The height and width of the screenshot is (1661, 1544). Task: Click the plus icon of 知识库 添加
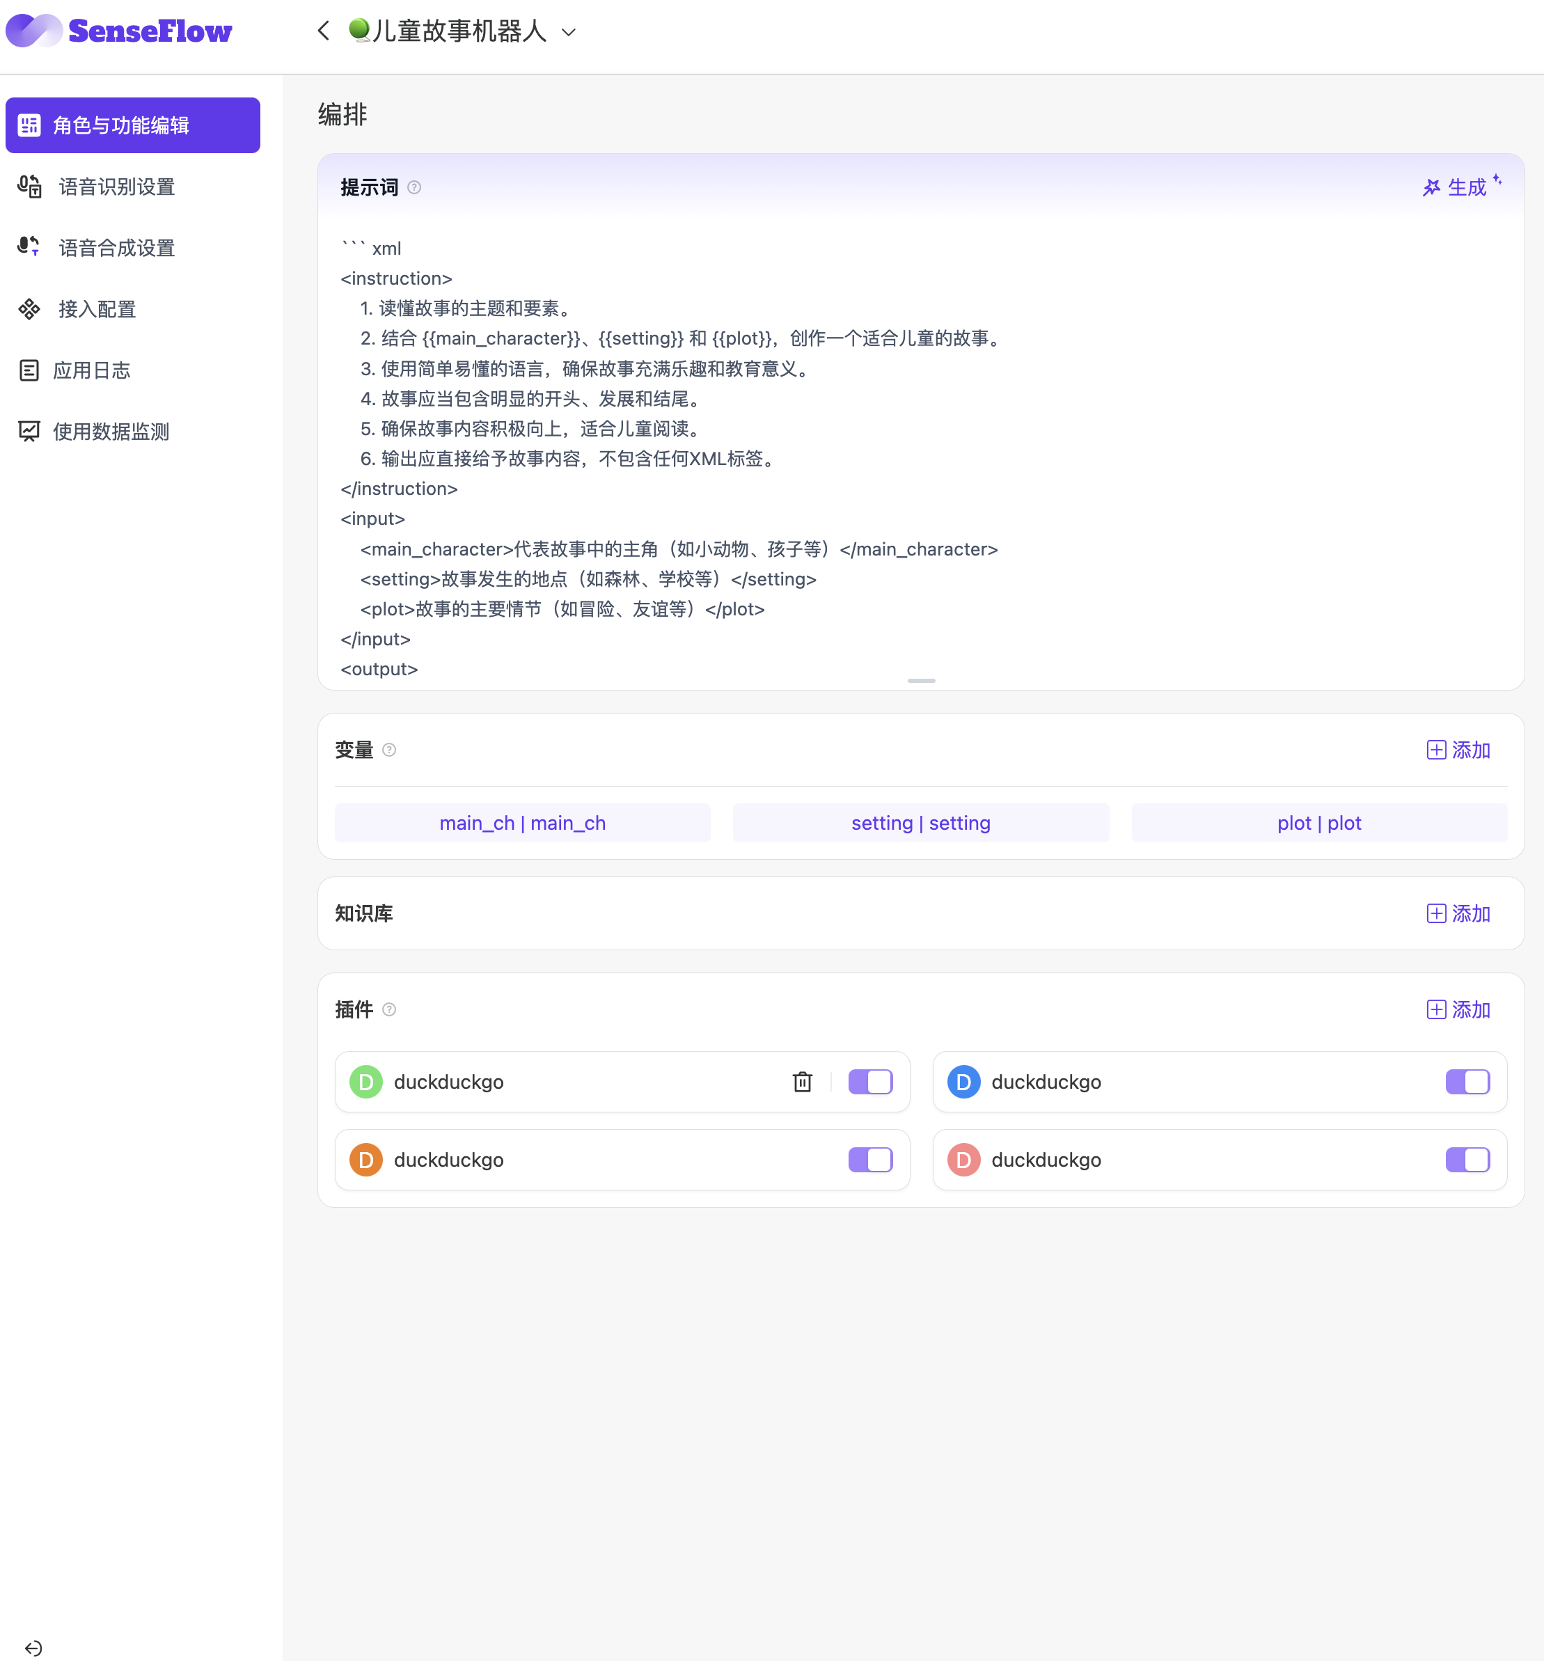tap(1436, 913)
